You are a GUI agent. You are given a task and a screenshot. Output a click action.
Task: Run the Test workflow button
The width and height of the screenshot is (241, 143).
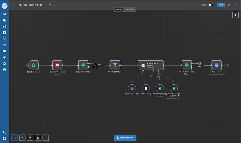pos(125,138)
